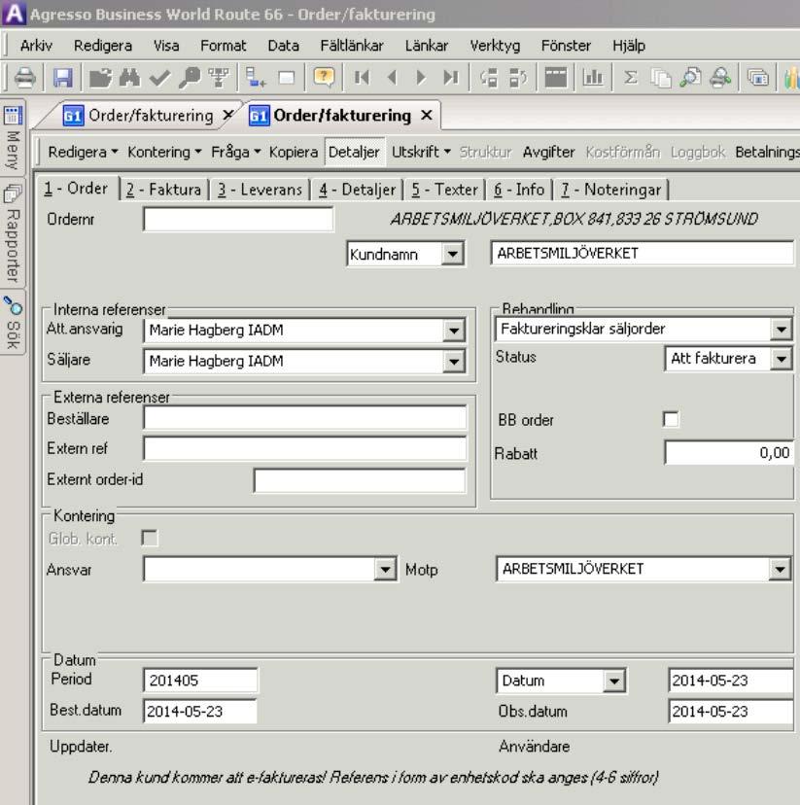800x805 pixels.
Task: Click the Rabatt value field
Action: click(x=729, y=453)
